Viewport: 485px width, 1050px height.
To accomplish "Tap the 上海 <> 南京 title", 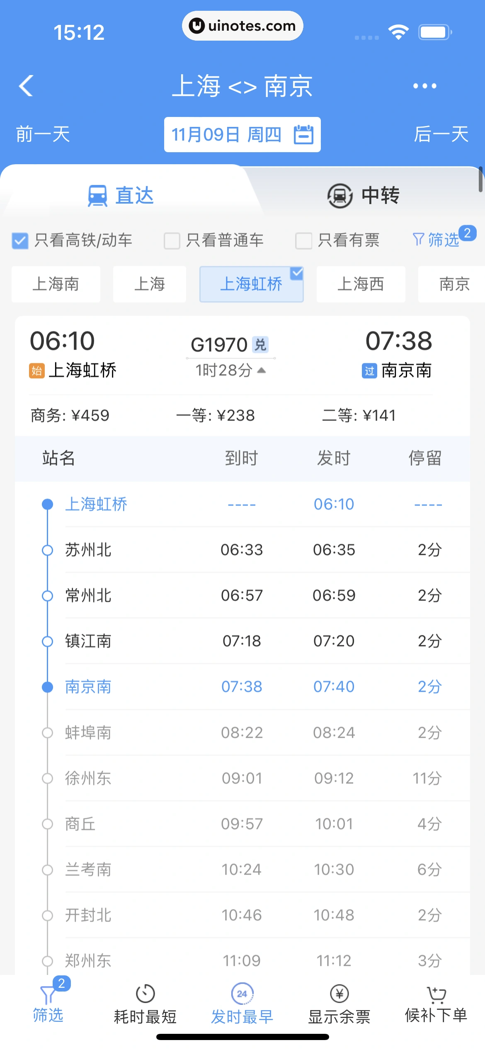I will 243,86.
